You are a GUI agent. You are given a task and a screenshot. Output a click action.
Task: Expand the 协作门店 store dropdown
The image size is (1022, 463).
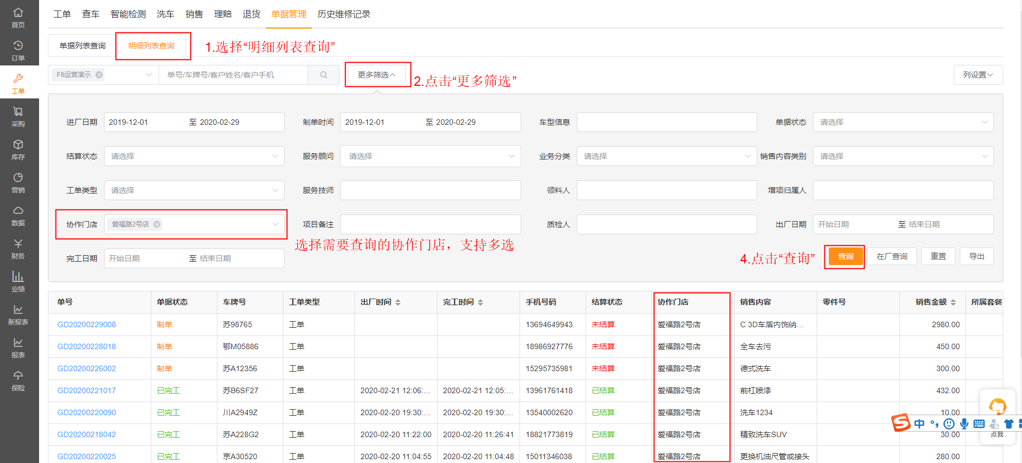point(275,224)
